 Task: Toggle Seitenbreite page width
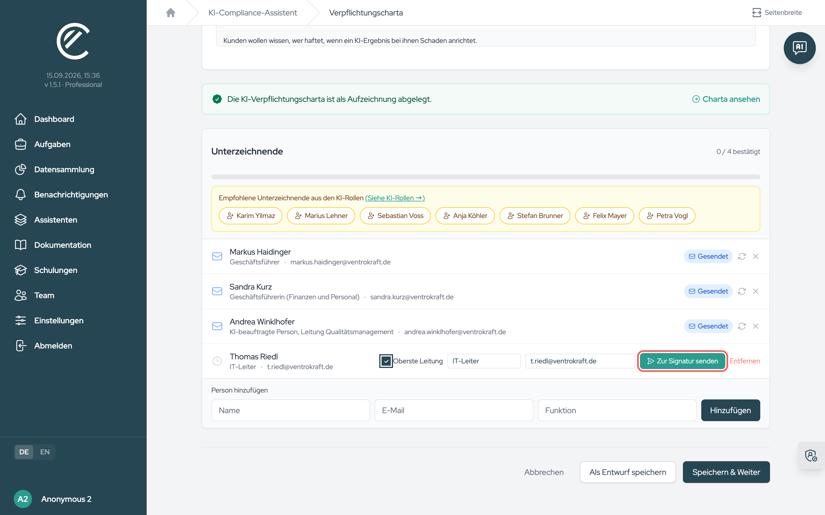coord(777,13)
